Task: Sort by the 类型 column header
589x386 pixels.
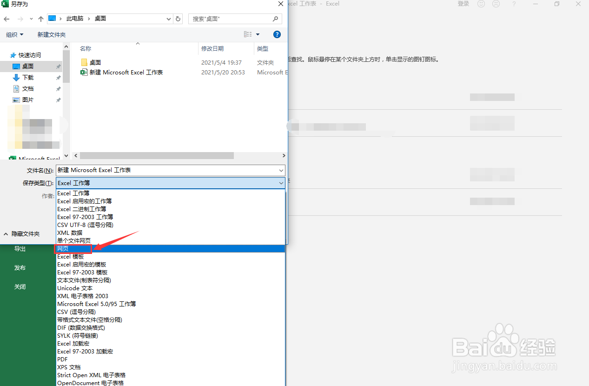Action: pyautogui.click(x=263, y=48)
